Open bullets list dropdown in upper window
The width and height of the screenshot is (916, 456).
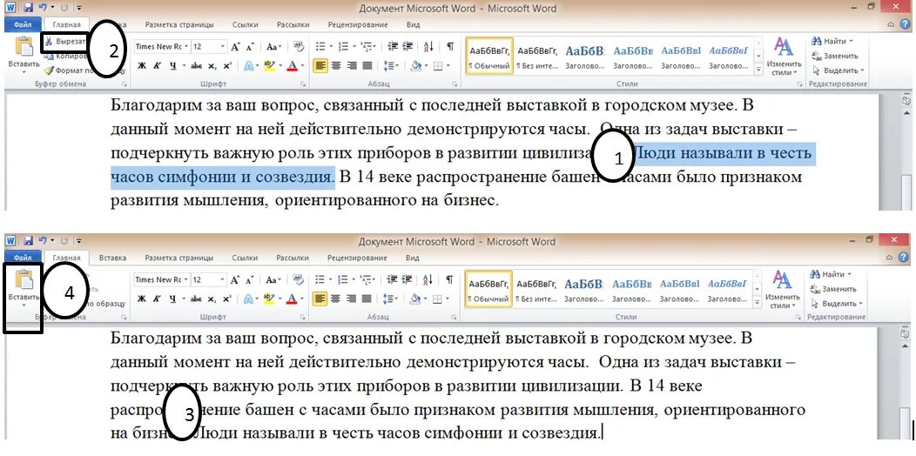(x=331, y=46)
